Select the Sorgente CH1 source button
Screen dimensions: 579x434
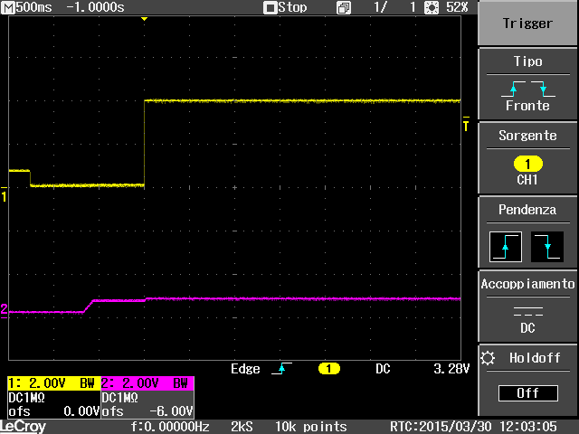527,158
